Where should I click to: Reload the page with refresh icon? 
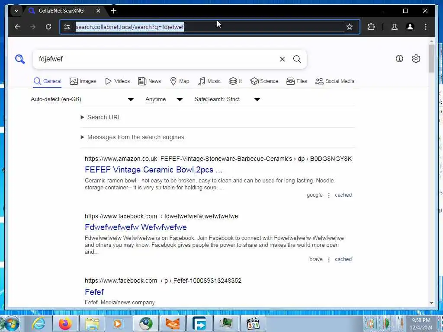click(48, 27)
